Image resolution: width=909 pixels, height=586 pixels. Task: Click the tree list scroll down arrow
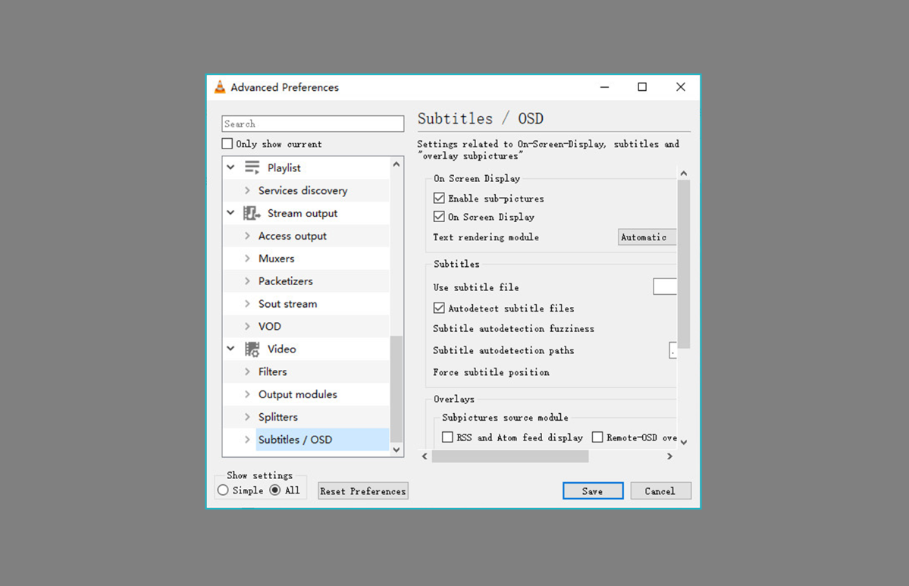pyautogui.click(x=397, y=450)
